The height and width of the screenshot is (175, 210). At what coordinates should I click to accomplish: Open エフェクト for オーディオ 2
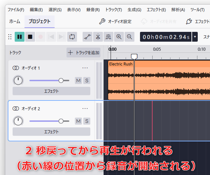click(51, 132)
